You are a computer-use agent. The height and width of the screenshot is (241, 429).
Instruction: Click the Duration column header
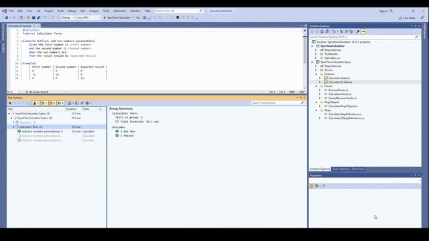[71, 108]
